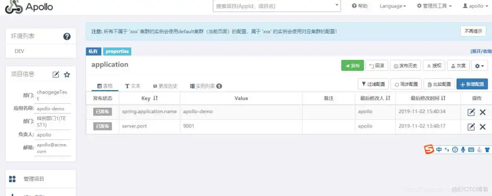Viewport: 492px width, 196px height.
Task: Click the properties label tag
Action: pyautogui.click(x=117, y=51)
